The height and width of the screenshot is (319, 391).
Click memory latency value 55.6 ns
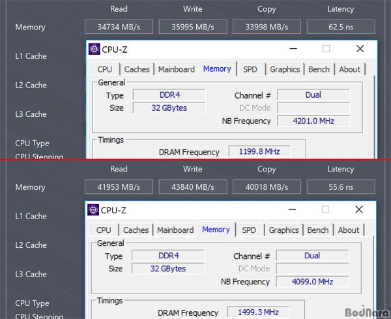(x=341, y=187)
